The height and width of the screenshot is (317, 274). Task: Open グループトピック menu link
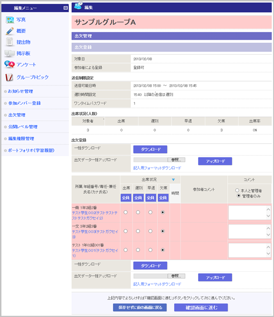33,77
